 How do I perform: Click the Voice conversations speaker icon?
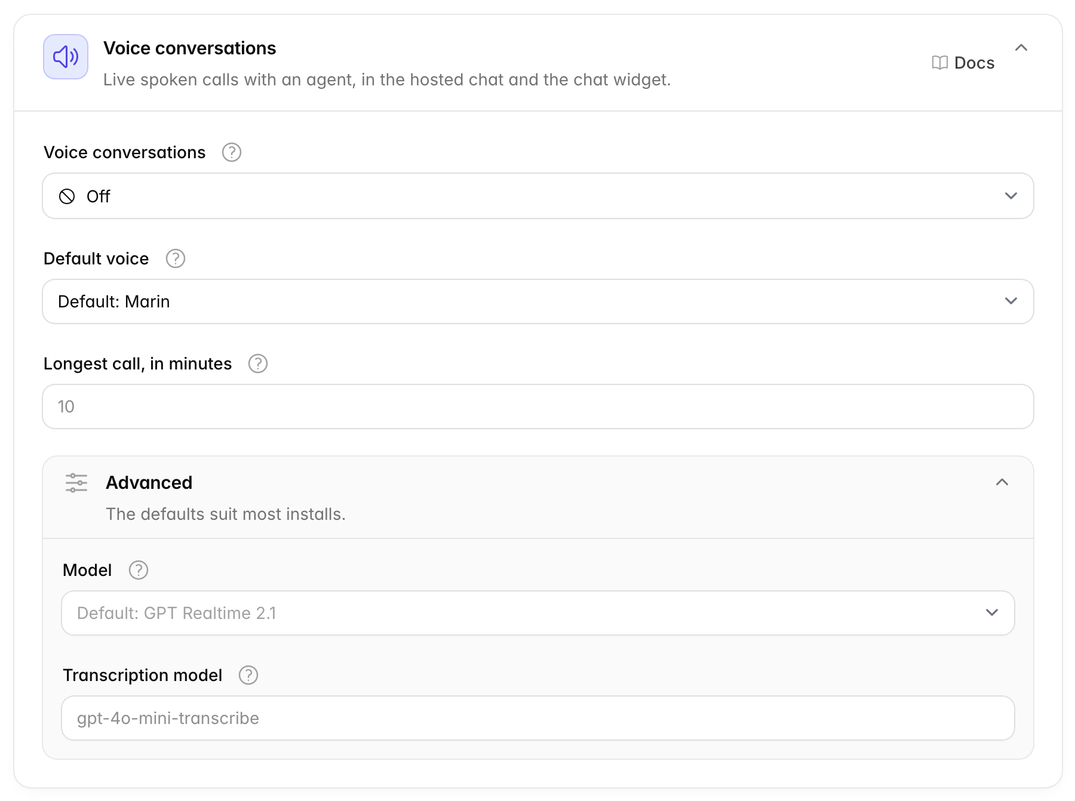(66, 57)
